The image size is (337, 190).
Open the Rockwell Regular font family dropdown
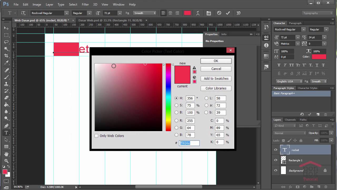67,13
